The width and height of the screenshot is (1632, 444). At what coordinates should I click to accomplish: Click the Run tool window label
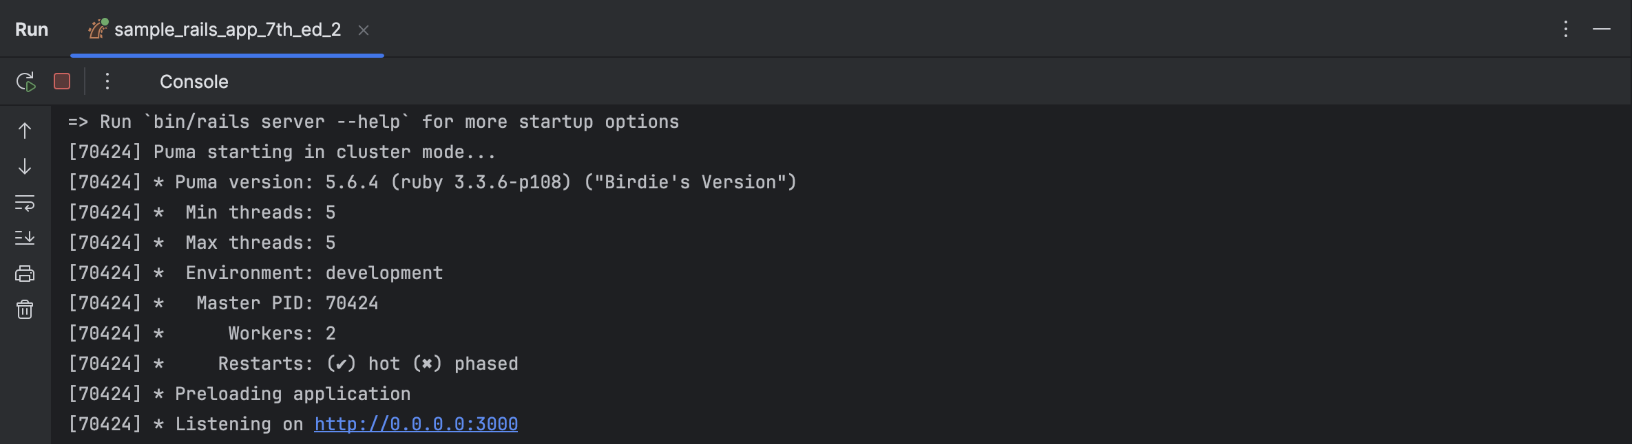pos(32,29)
